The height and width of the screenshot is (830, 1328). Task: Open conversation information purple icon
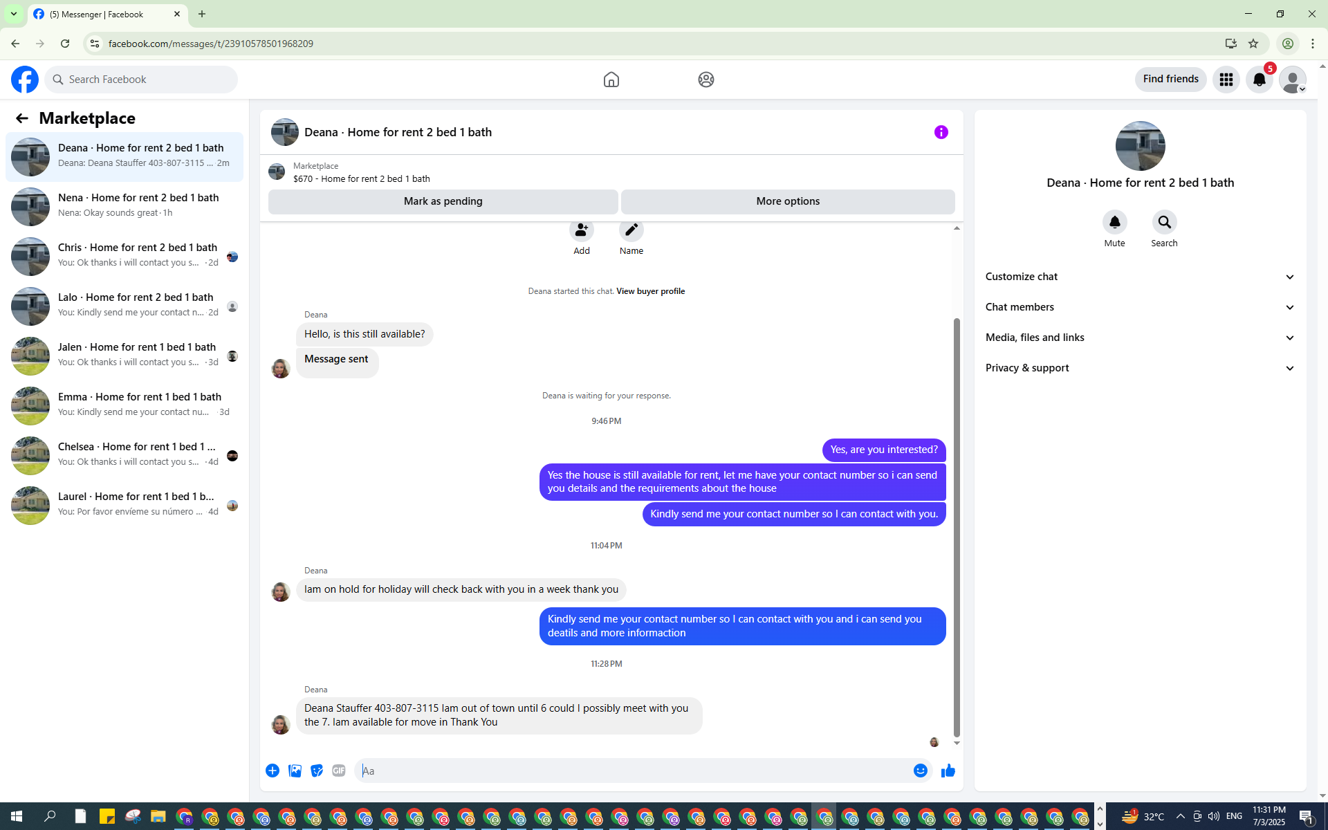[x=941, y=132]
